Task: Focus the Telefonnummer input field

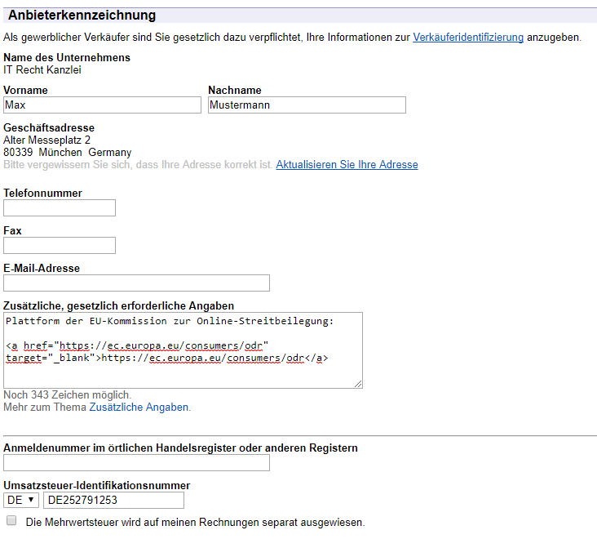Action: pos(60,207)
